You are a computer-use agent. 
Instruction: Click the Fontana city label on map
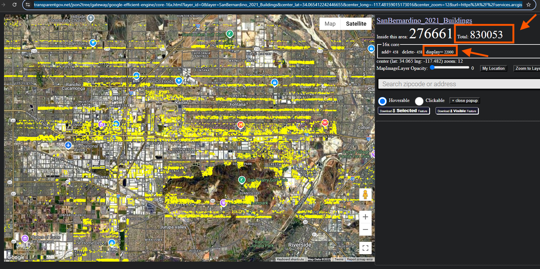click(238, 105)
